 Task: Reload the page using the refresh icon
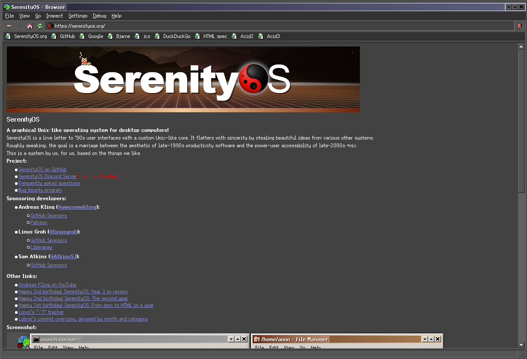tap(39, 26)
